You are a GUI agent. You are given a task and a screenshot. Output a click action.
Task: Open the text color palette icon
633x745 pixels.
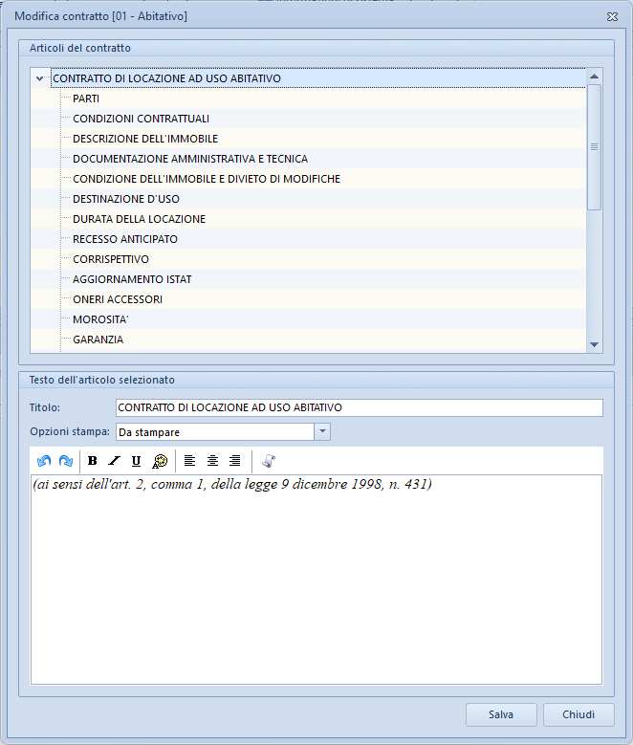click(160, 460)
